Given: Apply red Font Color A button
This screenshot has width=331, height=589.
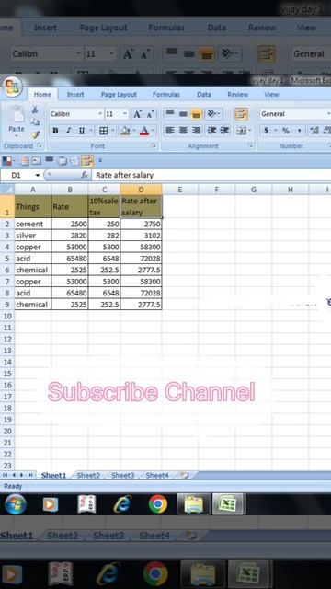Looking at the screenshot, I should (x=145, y=131).
